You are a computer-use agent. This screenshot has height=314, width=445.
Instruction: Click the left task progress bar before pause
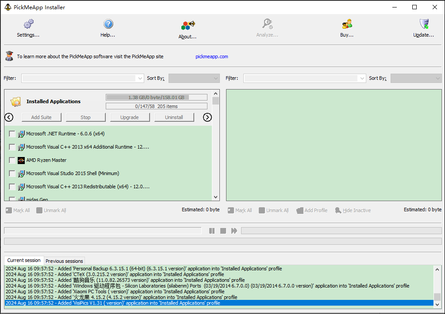click(x=103, y=231)
